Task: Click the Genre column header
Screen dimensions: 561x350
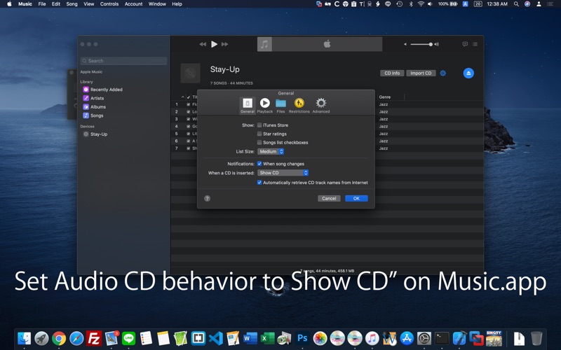Action: pos(385,97)
